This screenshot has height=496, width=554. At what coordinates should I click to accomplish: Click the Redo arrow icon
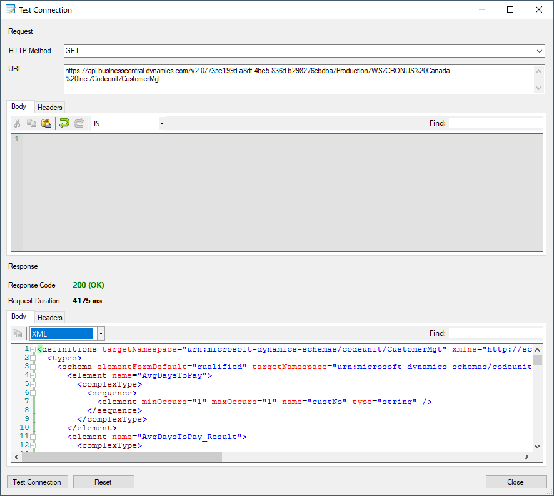(x=79, y=123)
